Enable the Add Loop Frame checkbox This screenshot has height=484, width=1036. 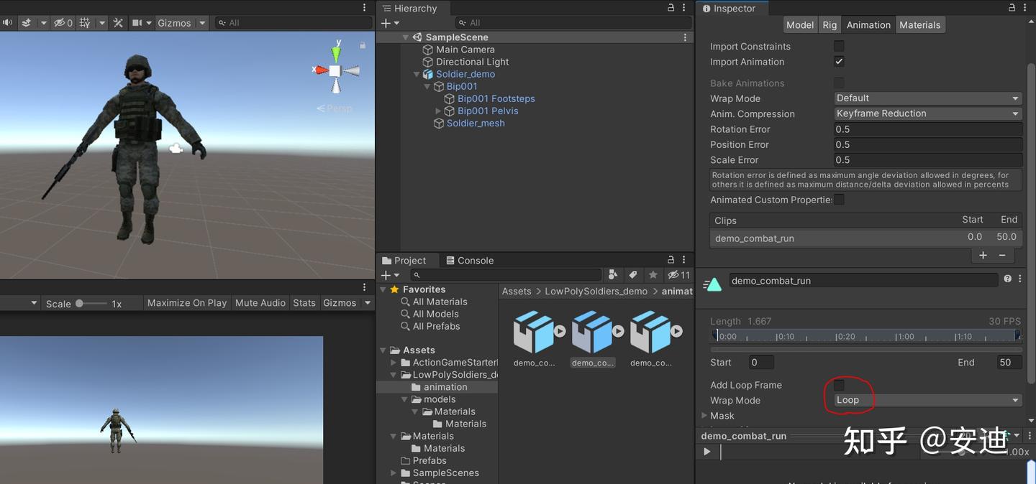(x=839, y=385)
